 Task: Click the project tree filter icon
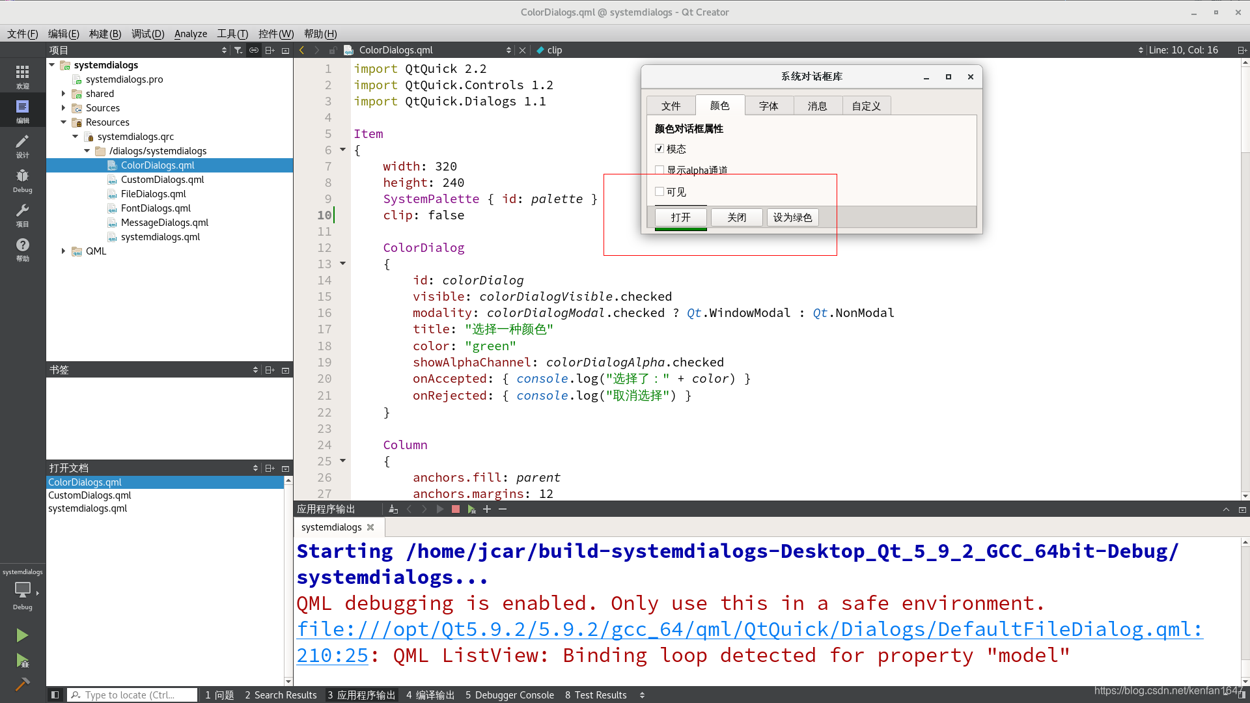(238, 50)
